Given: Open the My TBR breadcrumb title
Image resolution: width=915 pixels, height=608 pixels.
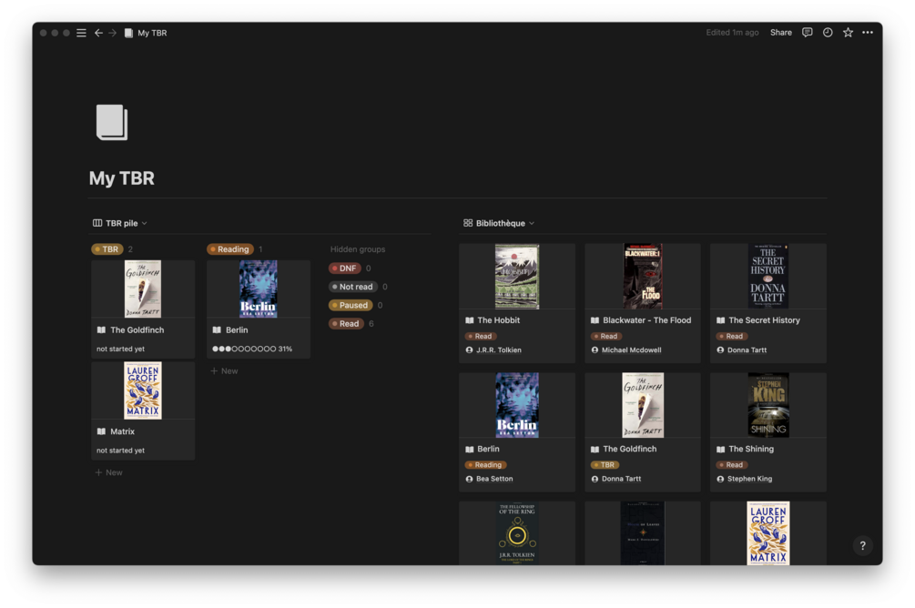Looking at the screenshot, I should tap(152, 33).
